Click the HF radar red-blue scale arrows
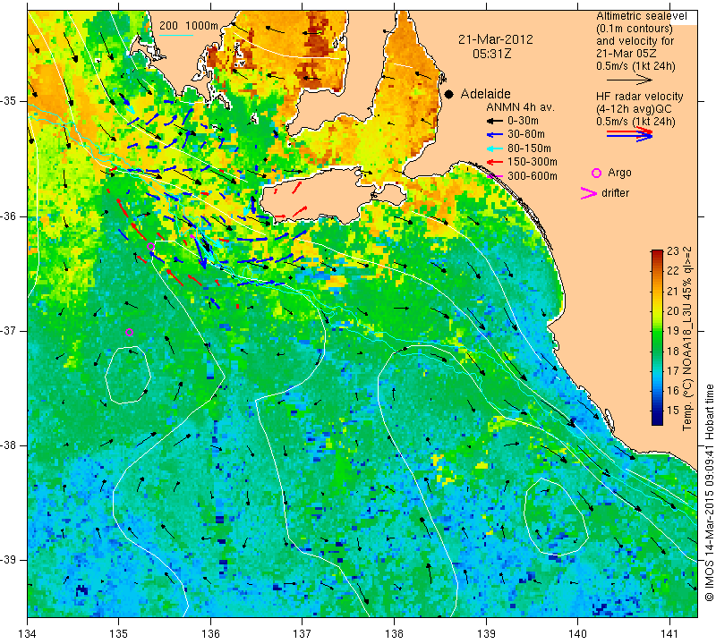 [629, 134]
